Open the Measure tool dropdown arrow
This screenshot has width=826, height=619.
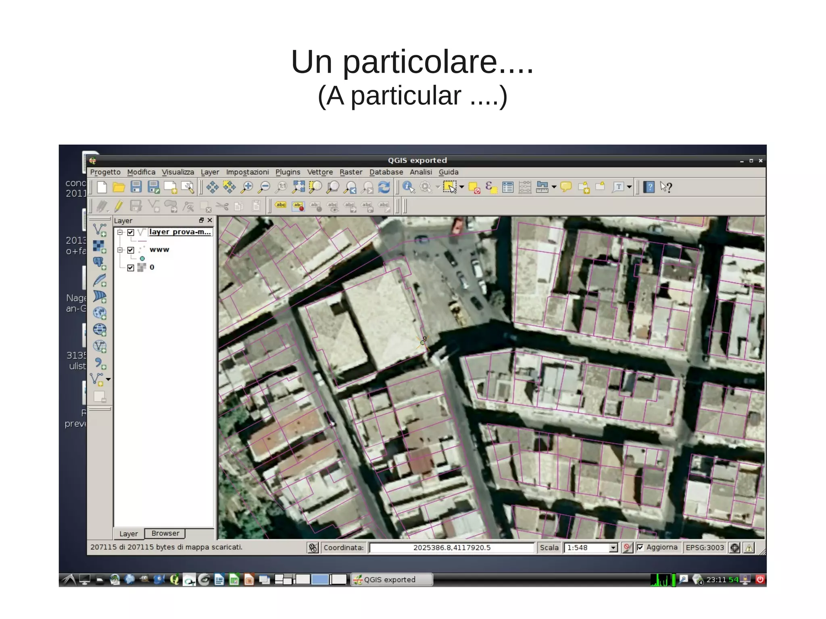point(554,187)
